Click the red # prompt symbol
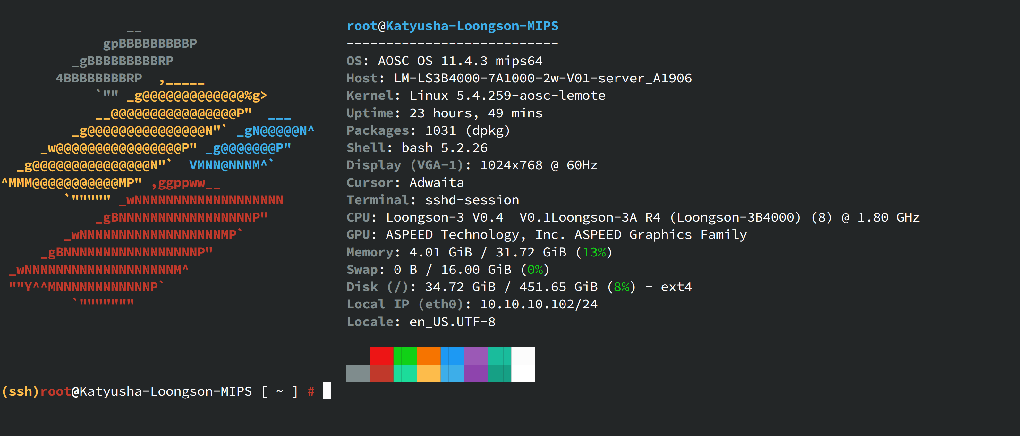This screenshot has height=436, width=1020. coord(311,391)
